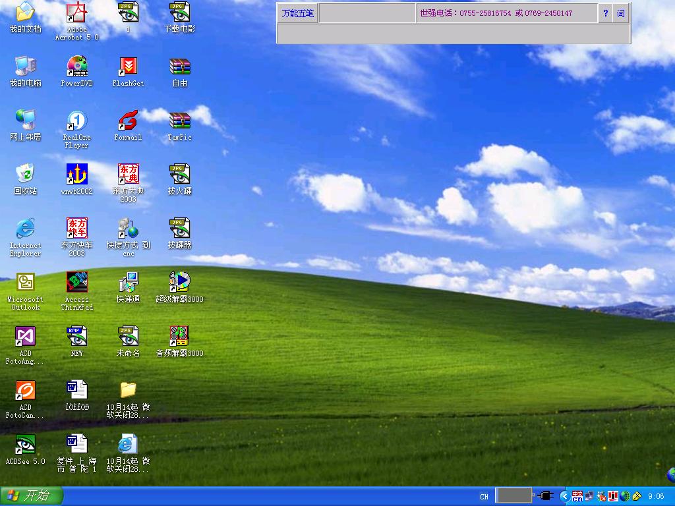Click the 9:06 system clock

point(656,497)
